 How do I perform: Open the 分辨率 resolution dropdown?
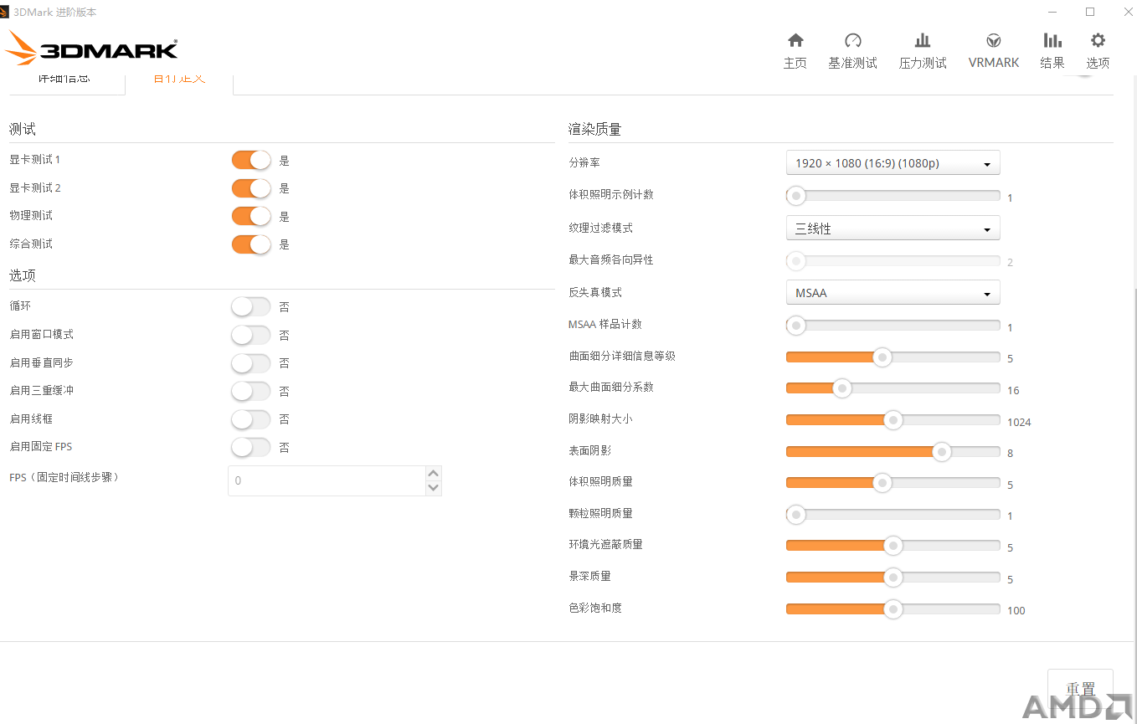click(x=893, y=163)
